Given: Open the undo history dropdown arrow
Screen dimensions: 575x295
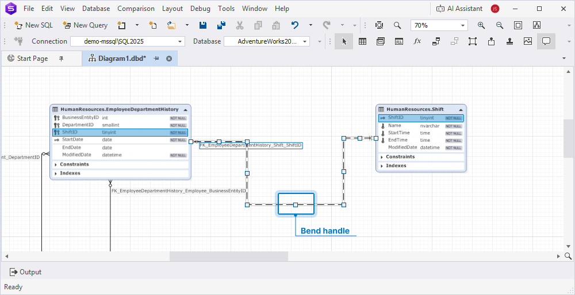Looking at the screenshot, I should [x=310, y=25].
